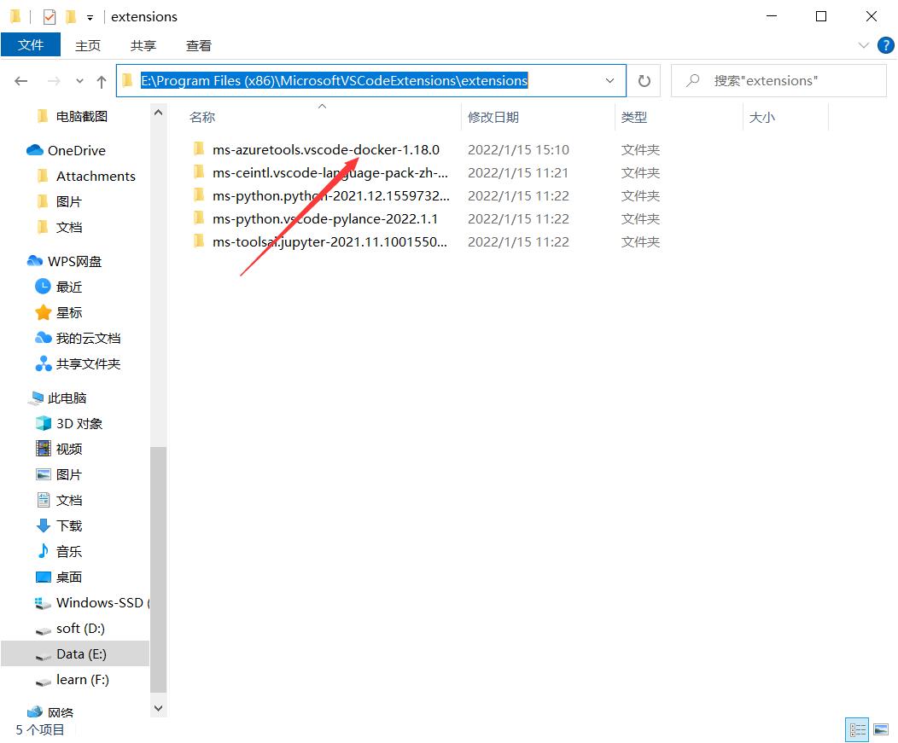Click the Refresh icon beside the address bar
The height and width of the screenshot is (743, 898).
[x=645, y=80]
